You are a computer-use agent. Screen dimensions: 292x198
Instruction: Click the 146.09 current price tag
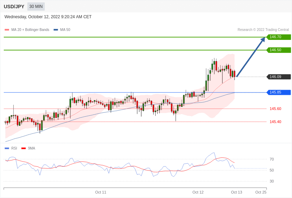click(x=279, y=77)
